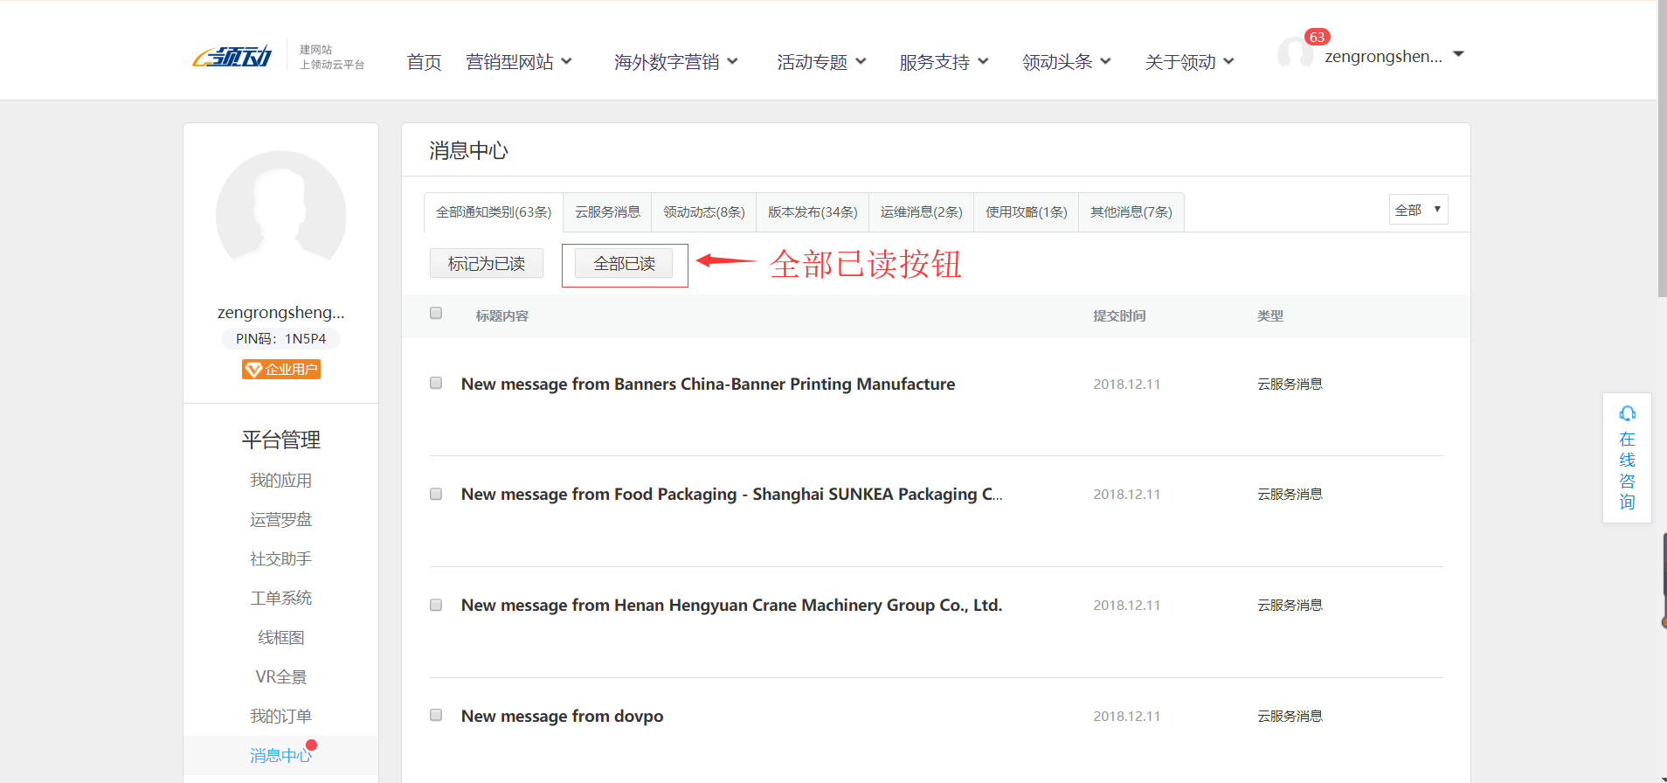Image resolution: width=1667 pixels, height=783 pixels.
Task: Expand the zengrongshen account menu arrow
Action: [x=1458, y=55]
